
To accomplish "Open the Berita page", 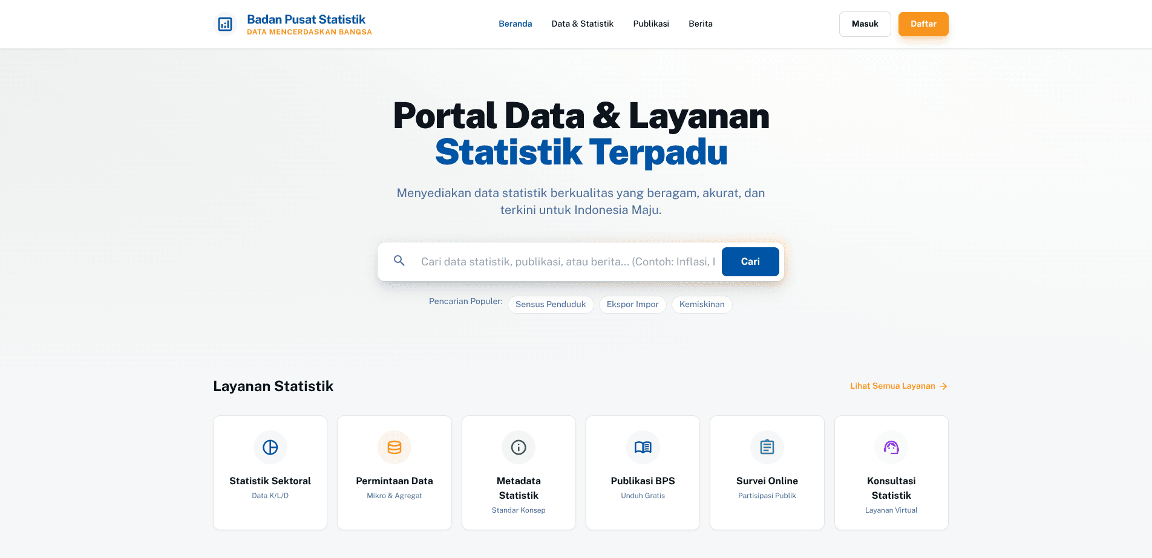I will pyautogui.click(x=700, y=24).
